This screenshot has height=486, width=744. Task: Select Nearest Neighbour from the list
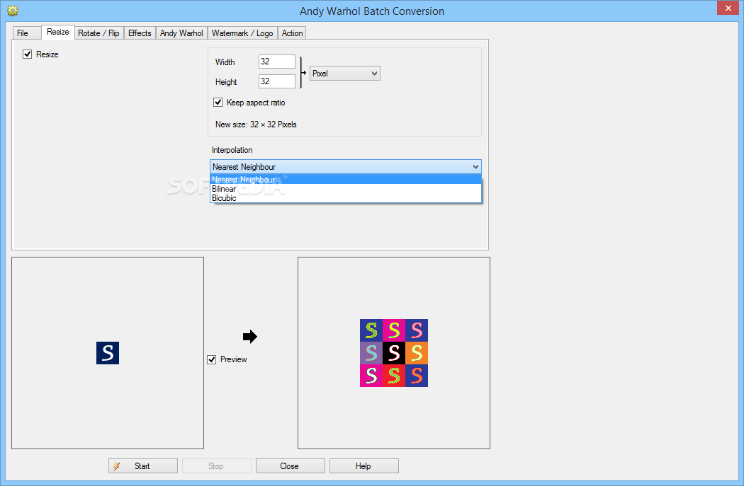coord(346,180)
